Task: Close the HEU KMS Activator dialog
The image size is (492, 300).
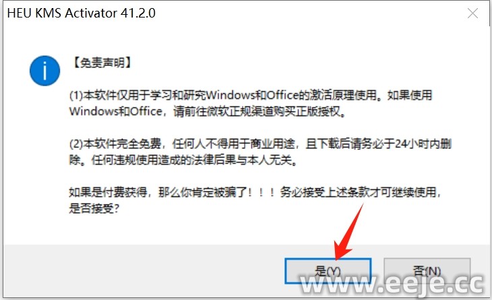Action: (472, 13)
